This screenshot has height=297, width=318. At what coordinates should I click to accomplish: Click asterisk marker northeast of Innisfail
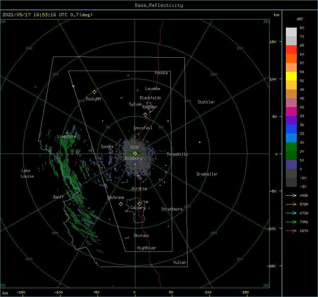[x=168, y=121]
